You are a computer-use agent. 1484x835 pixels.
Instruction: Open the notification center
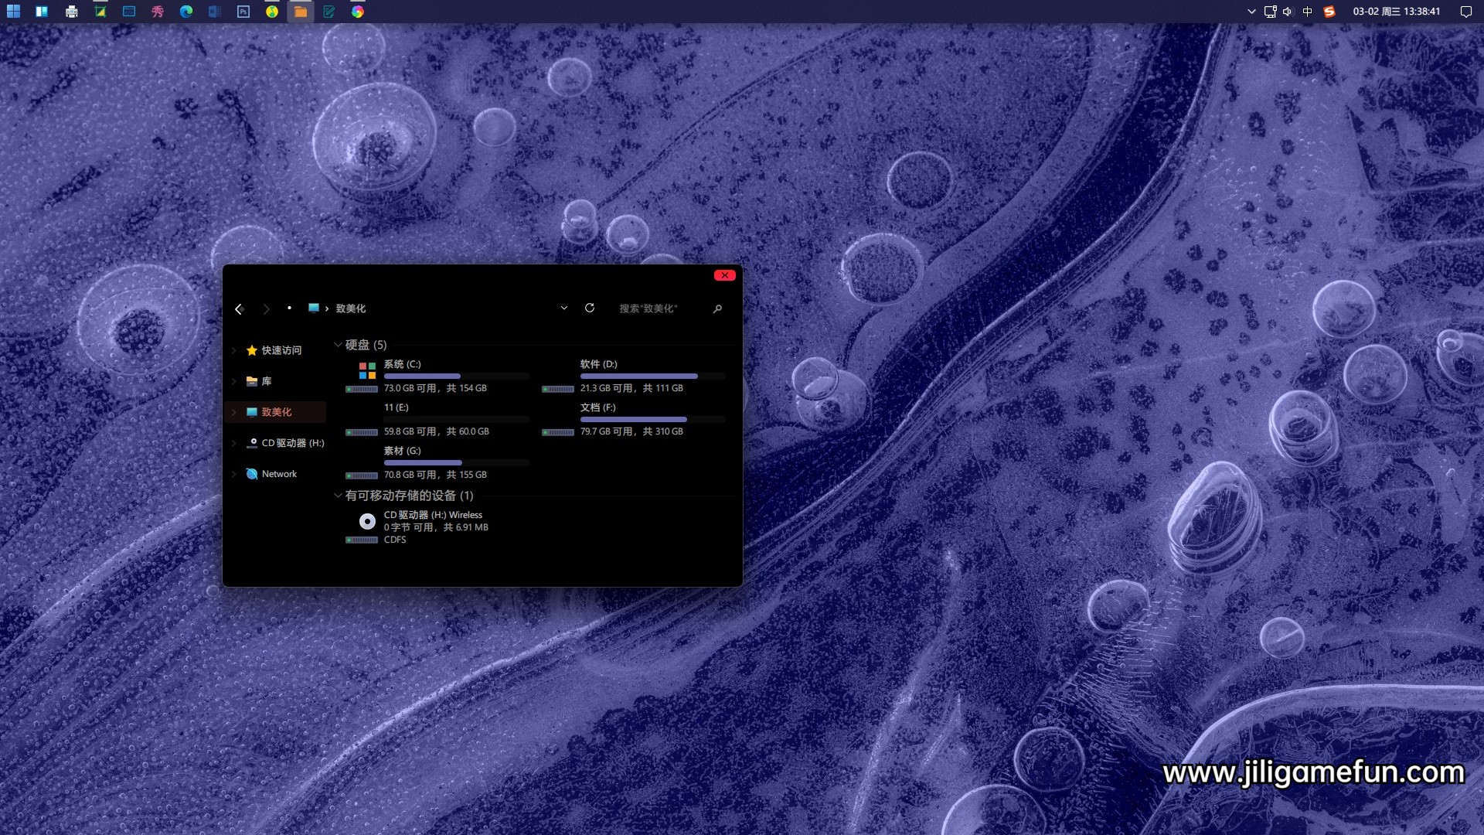[x=1465, y=12]
